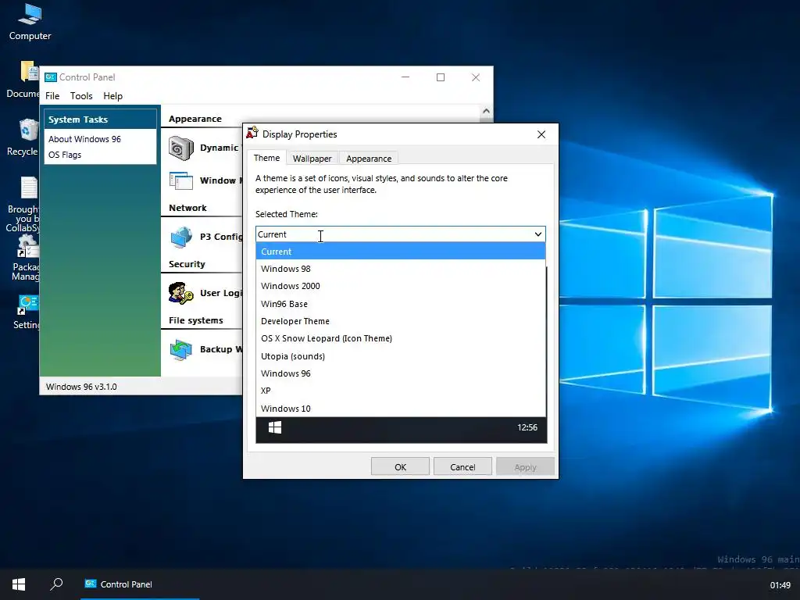Choose the Win96 Base theme
This screenshot has height=600, width=800.
[401, 304]
